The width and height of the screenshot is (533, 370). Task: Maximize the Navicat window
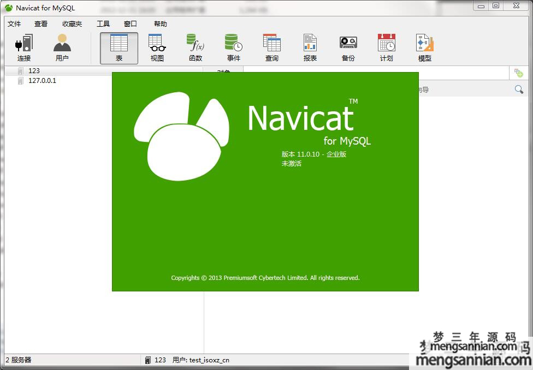coord(496,6)
